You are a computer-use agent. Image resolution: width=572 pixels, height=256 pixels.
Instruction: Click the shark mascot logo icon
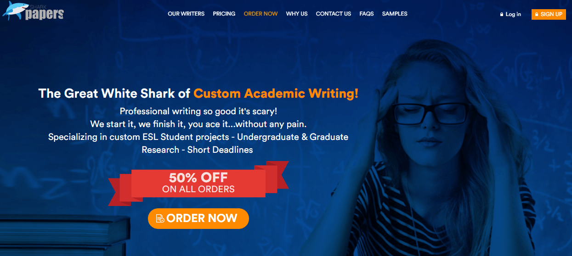click(13, 9)
